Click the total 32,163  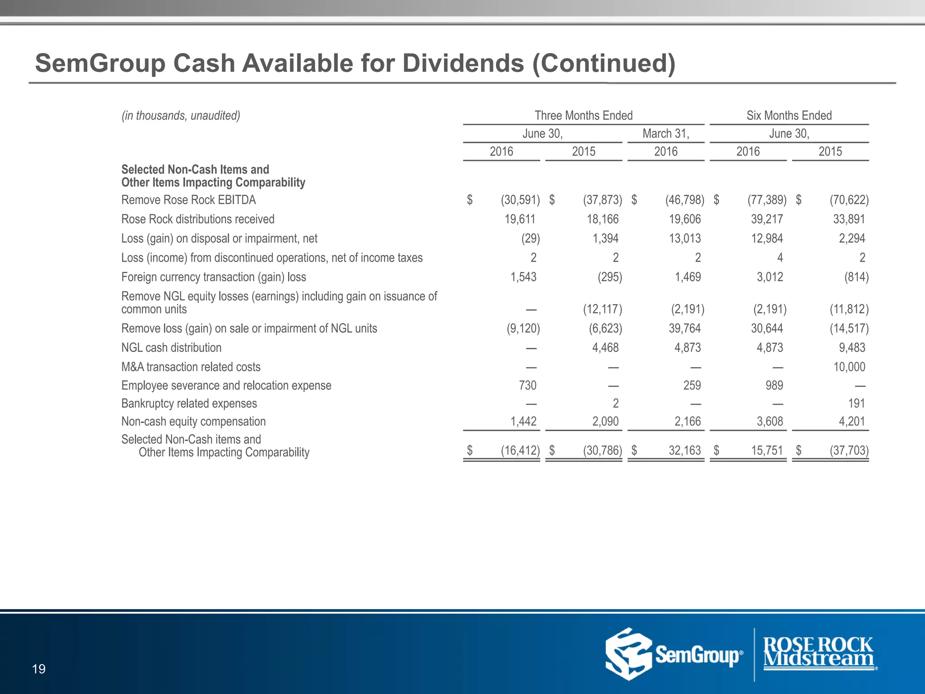click(x=685, y=450)
